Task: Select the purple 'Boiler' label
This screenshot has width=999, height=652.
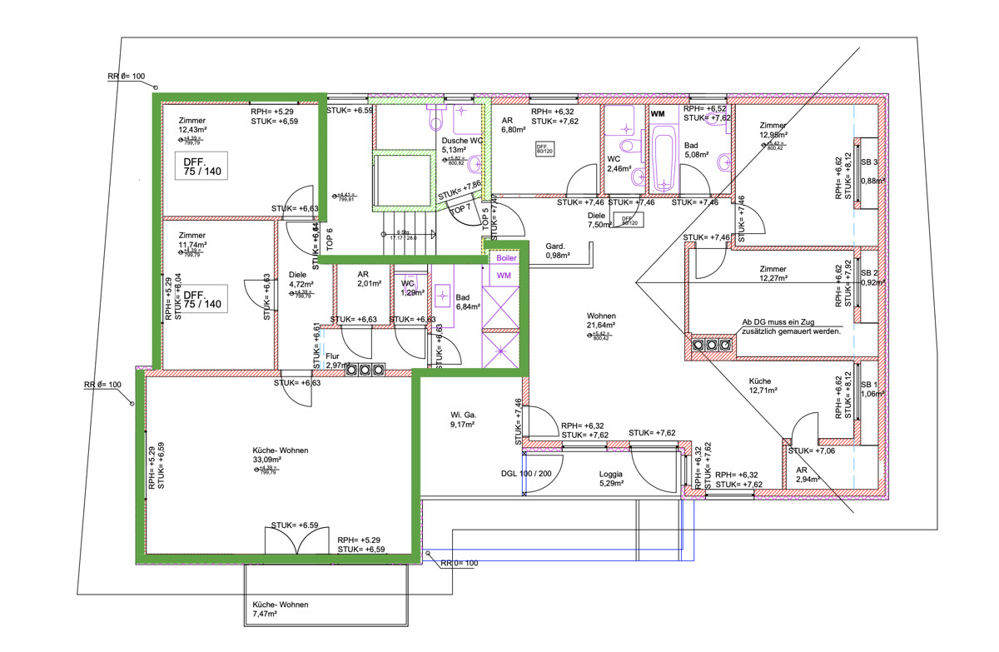Action: 506,258
